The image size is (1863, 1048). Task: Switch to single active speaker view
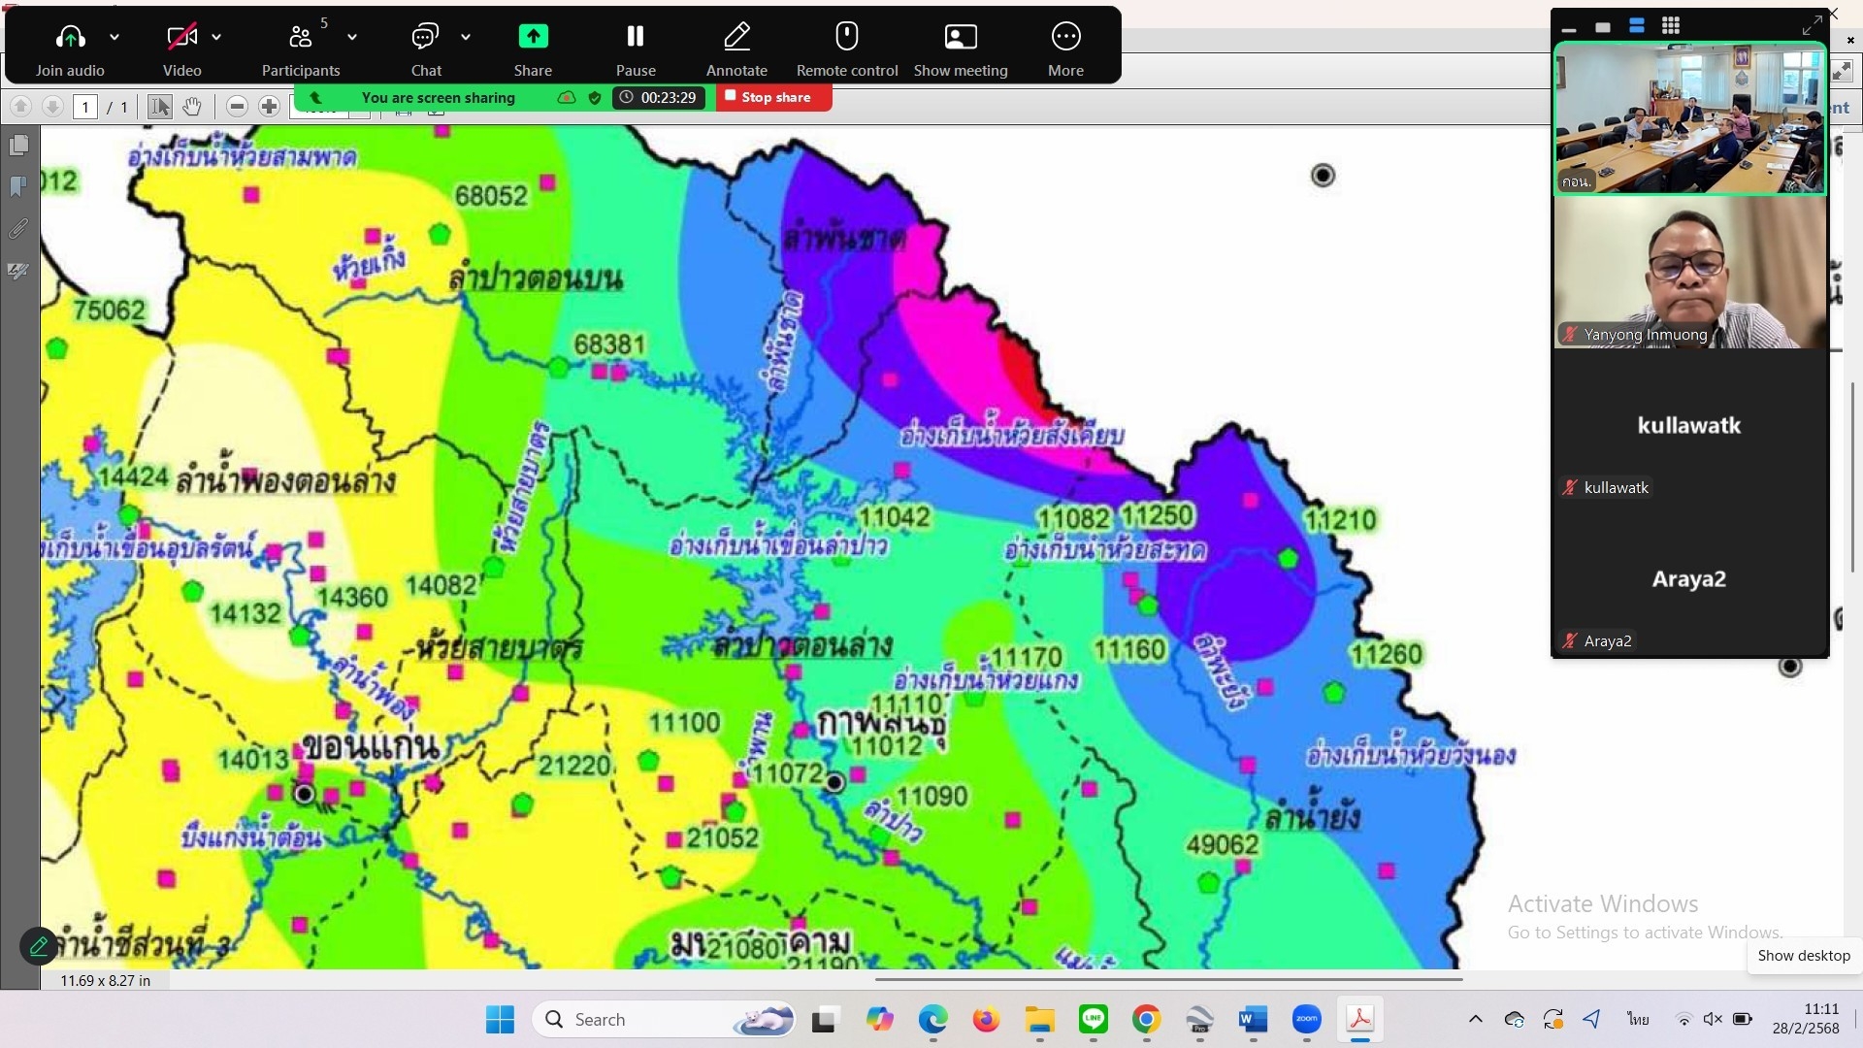click(x=1603, y=27)
